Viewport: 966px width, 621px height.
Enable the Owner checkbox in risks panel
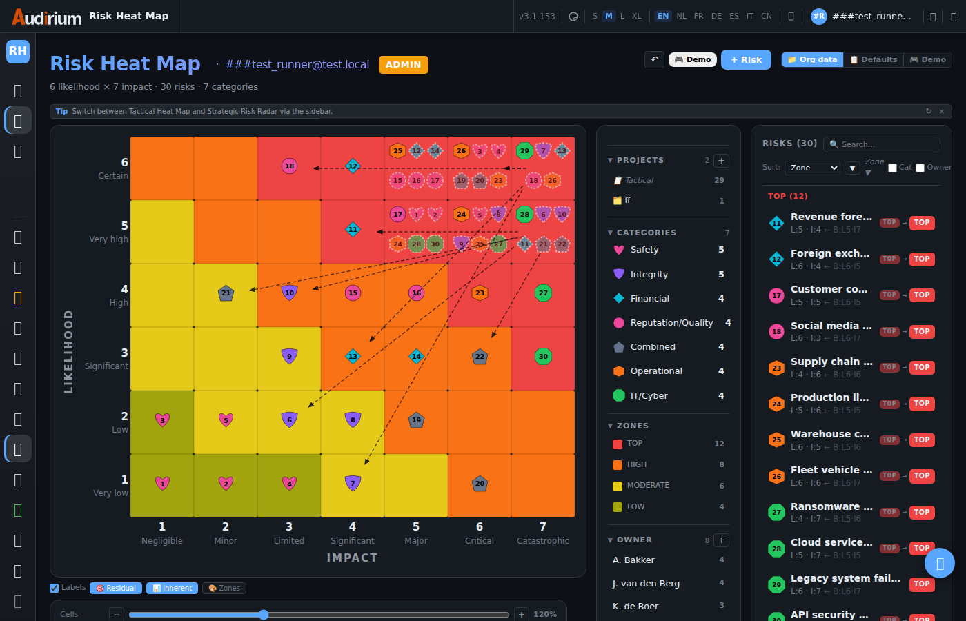(920, 168)
